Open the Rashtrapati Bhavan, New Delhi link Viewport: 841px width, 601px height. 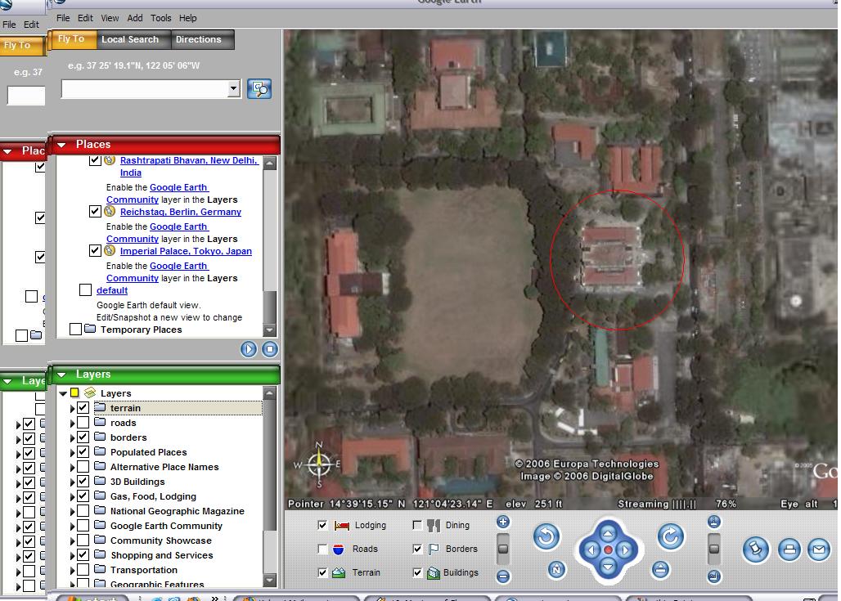point(189,166)
